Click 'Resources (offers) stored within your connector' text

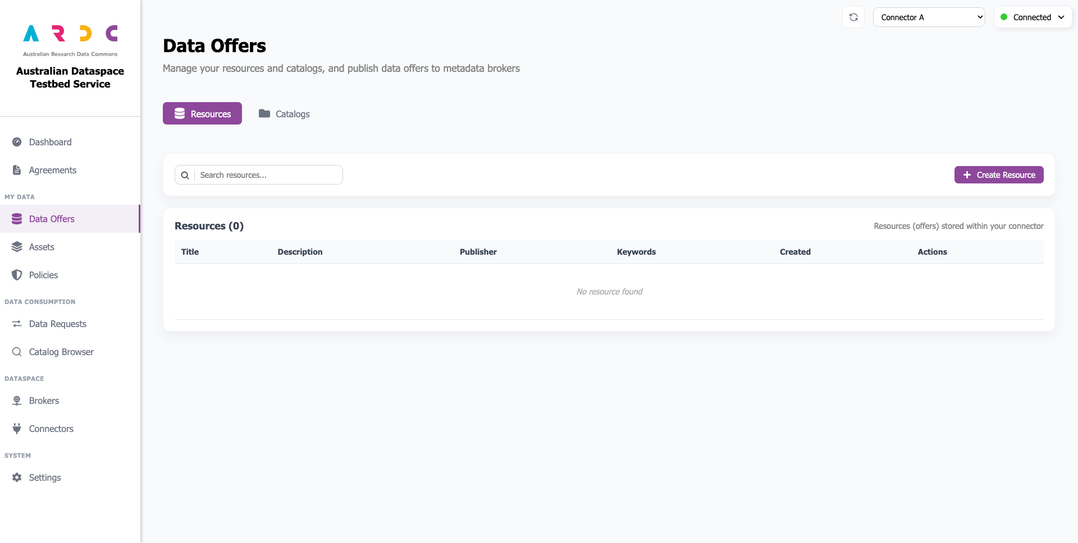958,226
